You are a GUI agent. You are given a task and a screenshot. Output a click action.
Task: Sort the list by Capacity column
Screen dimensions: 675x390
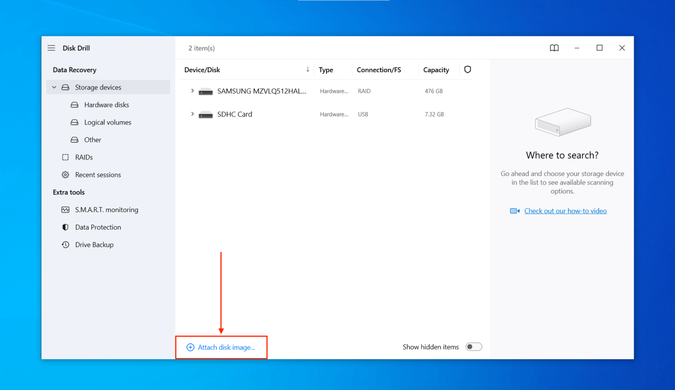(436, 69)
